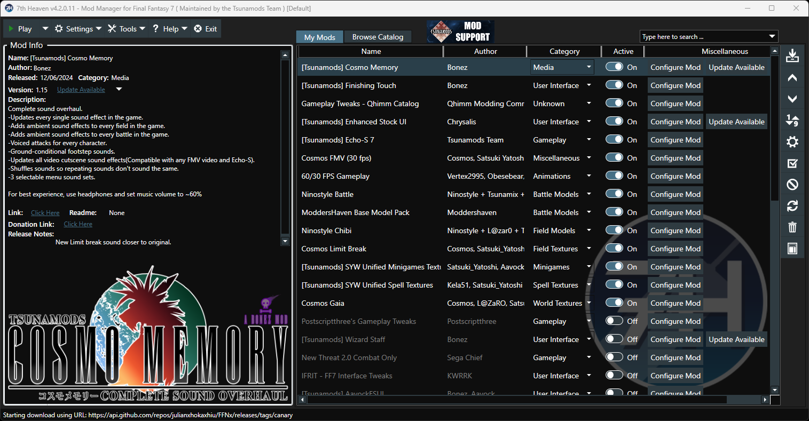
Task: Turn on New Threat 2.0 Combat Only
Action: click(614, 358)
